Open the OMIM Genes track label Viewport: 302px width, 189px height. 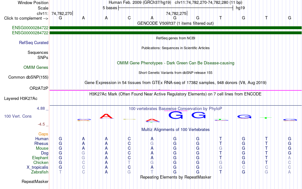pyautogui.click(x=36, y=68)
